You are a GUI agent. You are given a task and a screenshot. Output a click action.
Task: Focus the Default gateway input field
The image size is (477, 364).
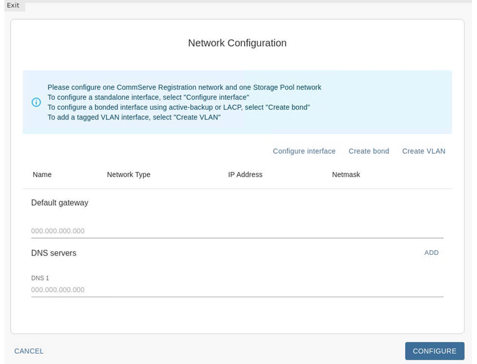pyautogui.click(x=237, y=231)
